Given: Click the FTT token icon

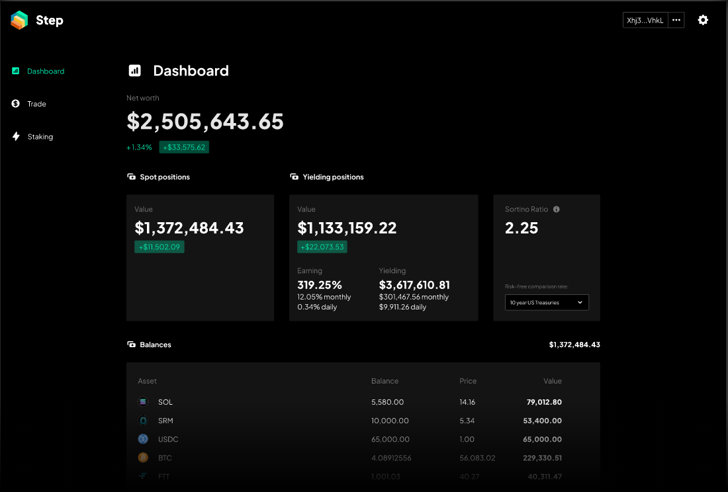Looking at the screenshot, I should (x=142, y=475).
